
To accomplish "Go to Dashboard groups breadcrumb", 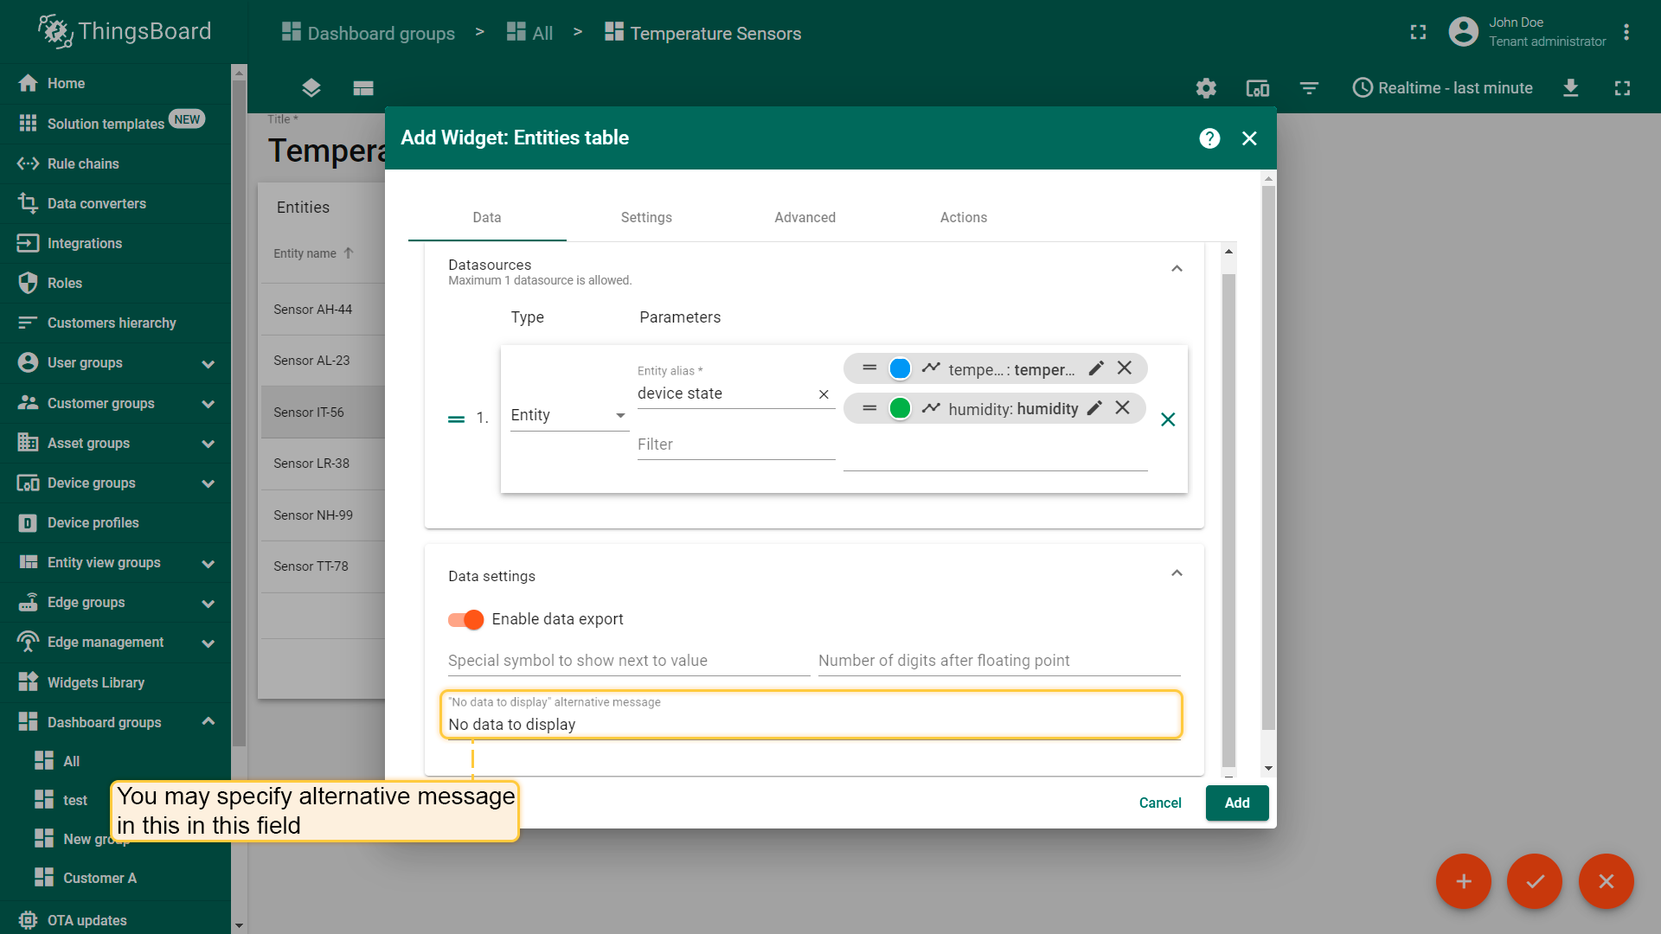I will [x=369, y=33].
